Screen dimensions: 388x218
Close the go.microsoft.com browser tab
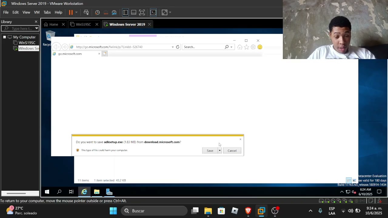pyautogui.click(x=99, y=54)
